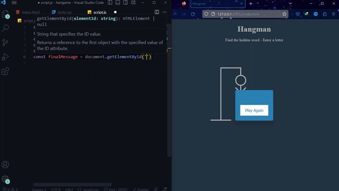Toggle the primary side bar layout icon

pyautogui.click(x=110, y=3)
